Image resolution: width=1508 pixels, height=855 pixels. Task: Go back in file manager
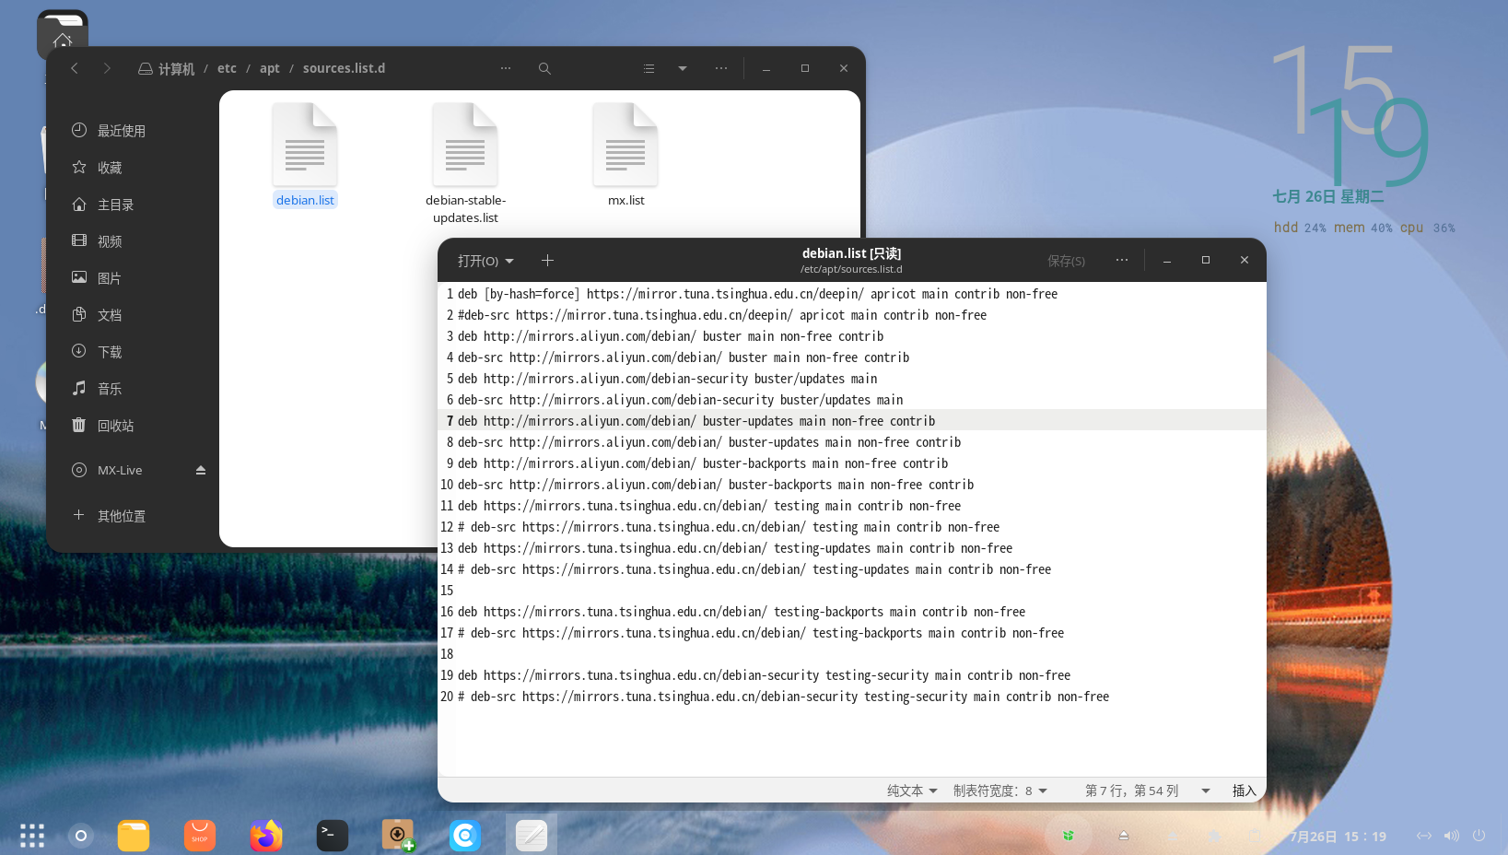[x=75, y=69]
